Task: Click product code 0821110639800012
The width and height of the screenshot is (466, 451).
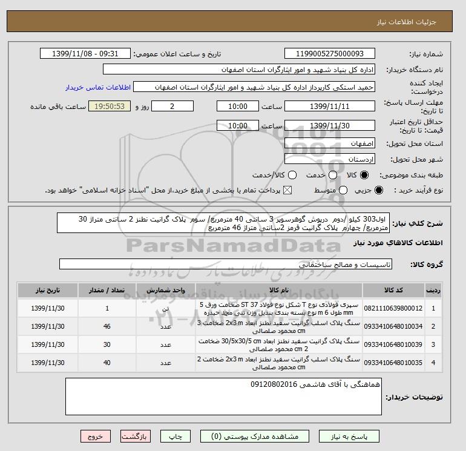Action: pos(393,308)
